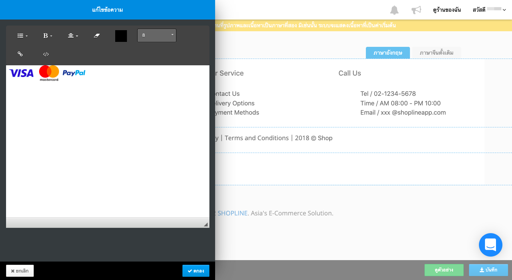Click the Time / AM 08:00 - PM 10:00 line
This screenshot has height=280, width=512.
point(400,103)
